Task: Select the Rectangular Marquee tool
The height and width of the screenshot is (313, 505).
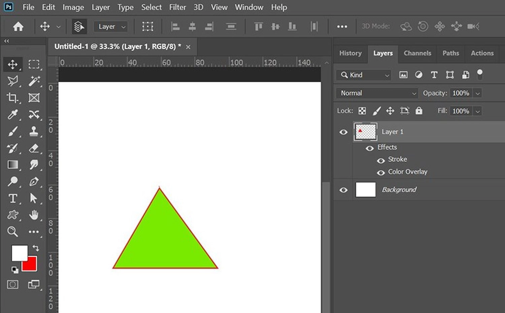Action: click(34, 64)
